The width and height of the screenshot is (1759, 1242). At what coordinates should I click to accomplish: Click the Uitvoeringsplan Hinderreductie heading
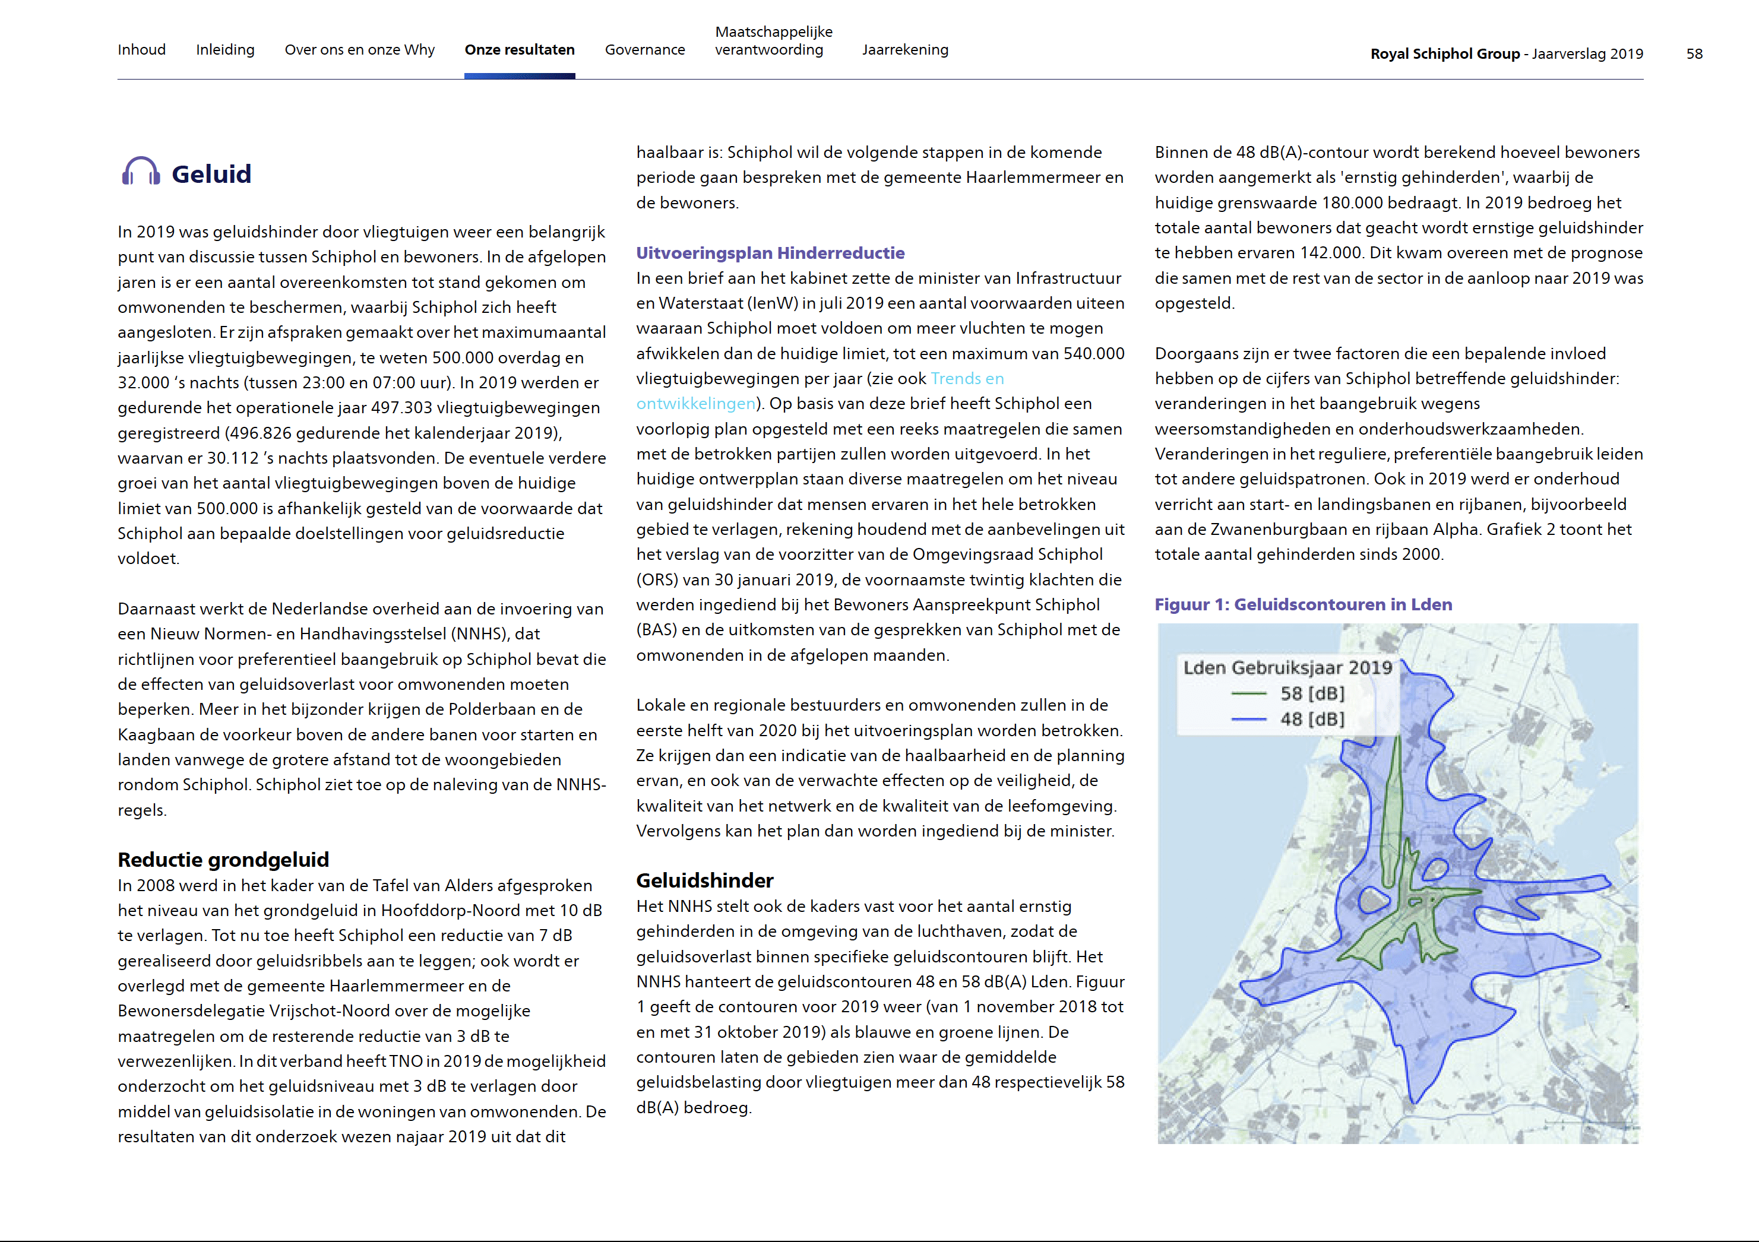click(x=770, y=253)
